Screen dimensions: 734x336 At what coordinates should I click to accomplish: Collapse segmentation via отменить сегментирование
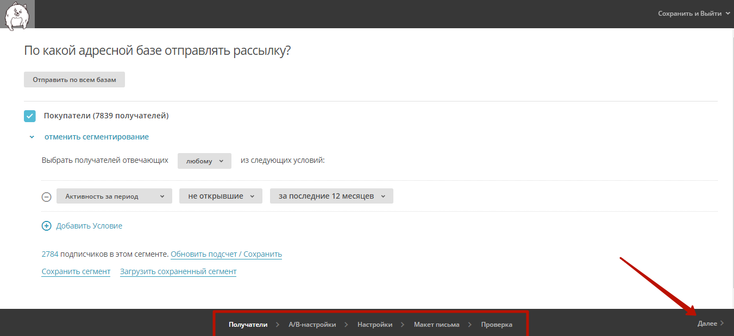coord(97,137)
